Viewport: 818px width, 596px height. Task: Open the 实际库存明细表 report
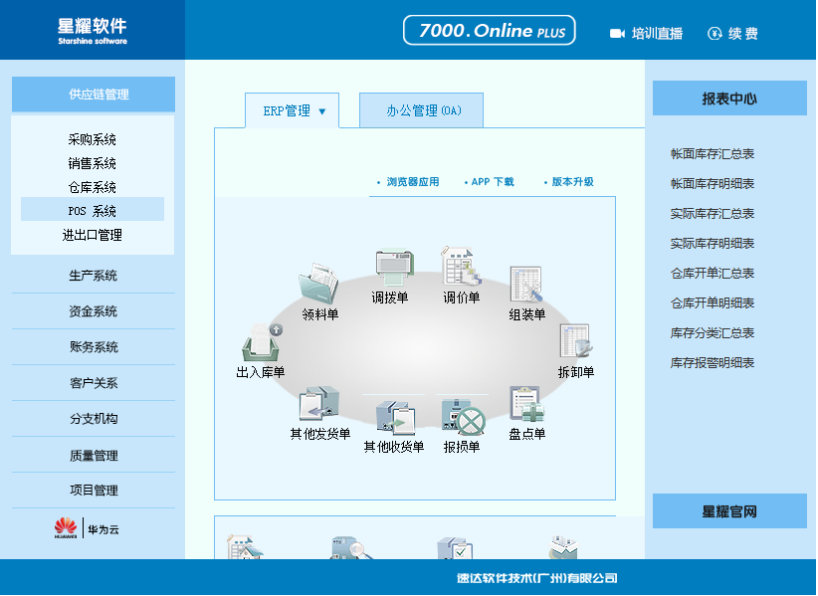[713, 243]
